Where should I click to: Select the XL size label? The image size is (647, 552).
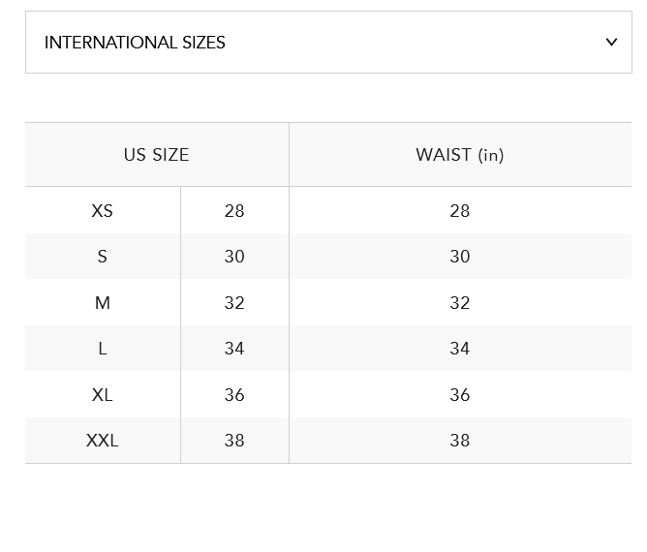102,395
